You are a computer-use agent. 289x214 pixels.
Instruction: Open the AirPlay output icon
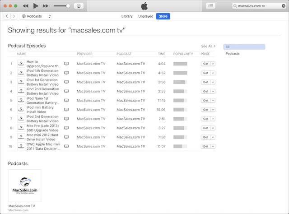[x=79, y=6]
